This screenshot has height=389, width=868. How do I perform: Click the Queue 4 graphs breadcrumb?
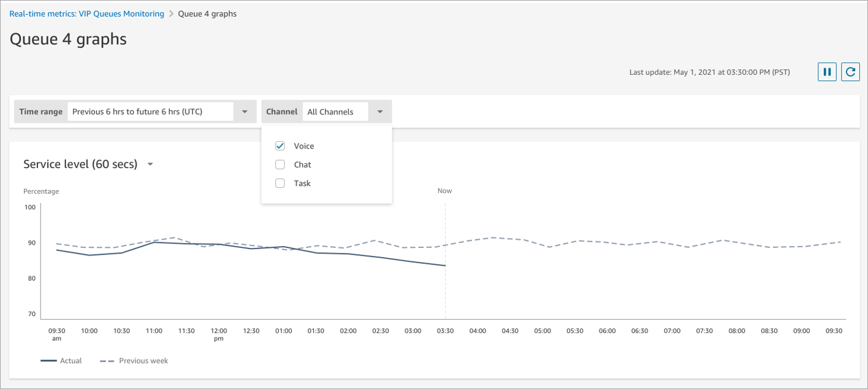tap(207, 13)
